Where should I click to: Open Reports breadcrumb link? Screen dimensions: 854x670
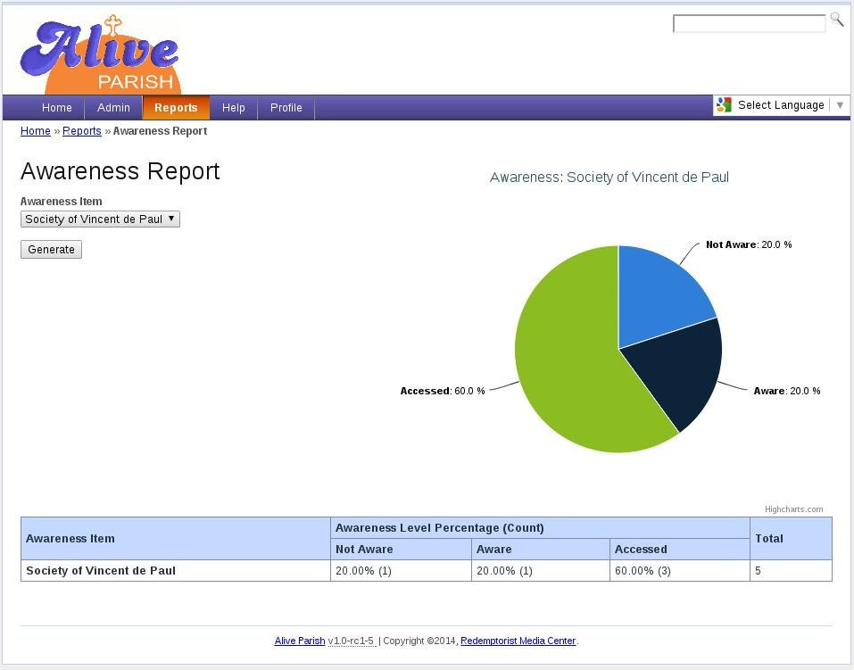point(81,130)
